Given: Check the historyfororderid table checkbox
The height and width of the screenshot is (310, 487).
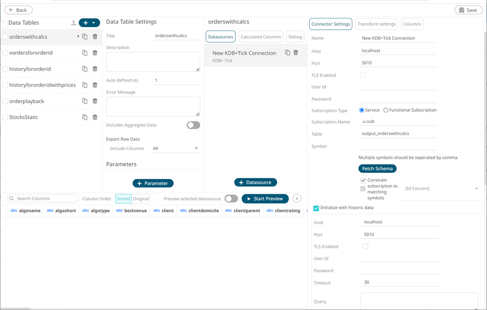Looking at the screenshot, I should pos(5,69).
